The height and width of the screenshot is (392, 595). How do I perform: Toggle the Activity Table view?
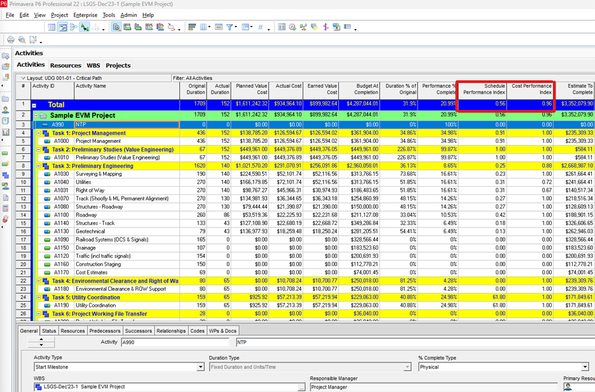point(51,27)
